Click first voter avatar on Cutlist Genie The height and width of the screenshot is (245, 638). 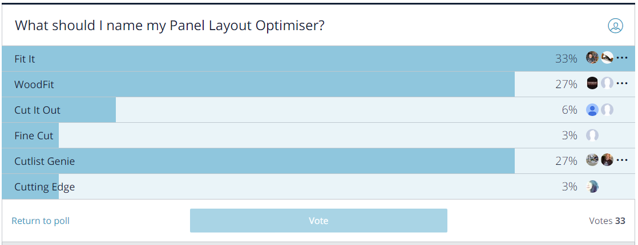tap(592, 160)
